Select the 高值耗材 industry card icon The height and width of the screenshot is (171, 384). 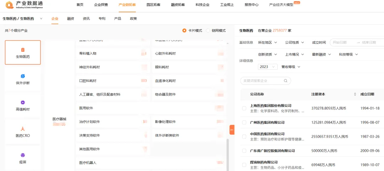[23, 102]
